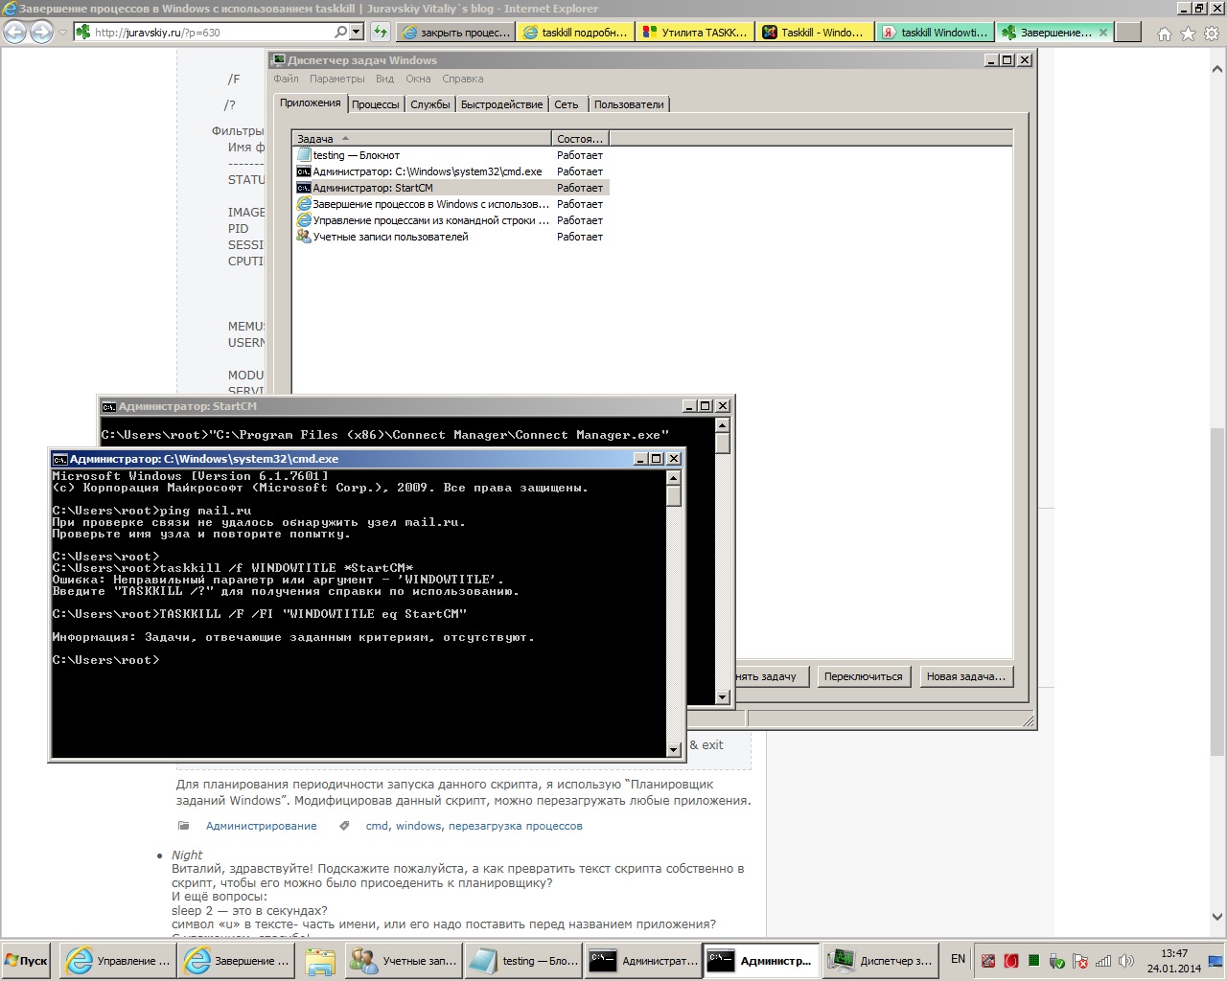Switch to the 'taskkill подробн...' browser tab
Viewport: 1227px width, 981px height.
(575, 33)
